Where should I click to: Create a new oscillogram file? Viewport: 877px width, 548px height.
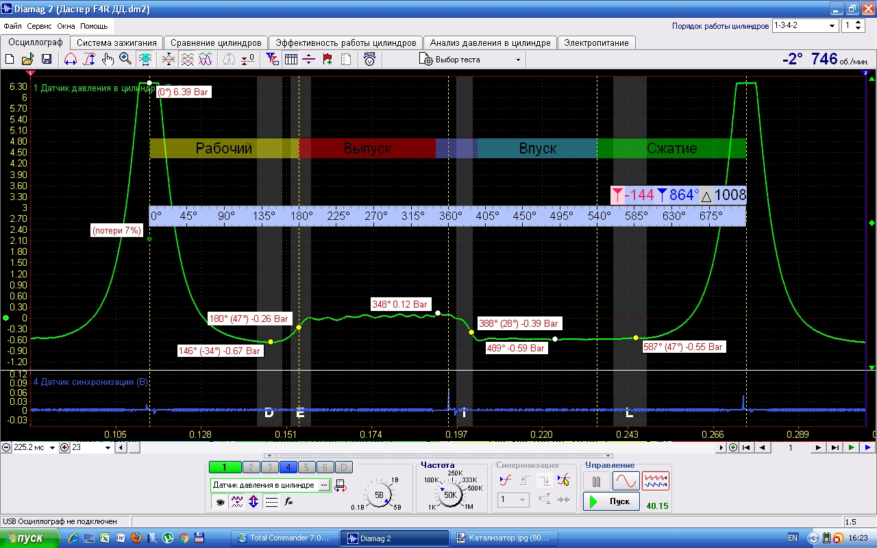coord(10,60)
